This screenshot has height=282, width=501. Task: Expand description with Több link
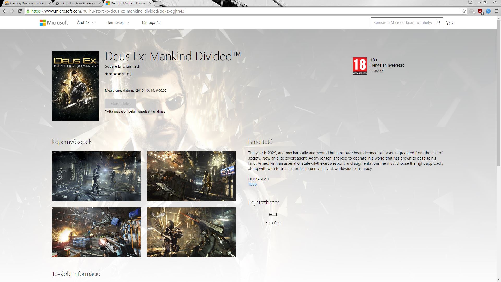[x=252, y=184]
